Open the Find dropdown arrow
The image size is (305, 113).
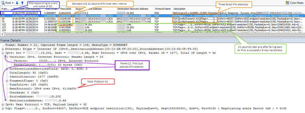(x=13, y=3)
